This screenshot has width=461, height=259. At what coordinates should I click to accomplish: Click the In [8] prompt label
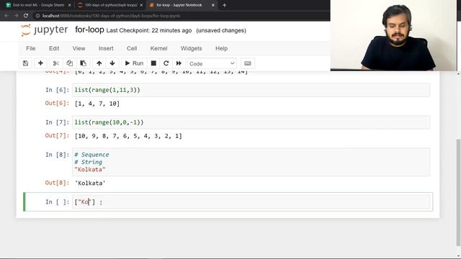[57, 155]
